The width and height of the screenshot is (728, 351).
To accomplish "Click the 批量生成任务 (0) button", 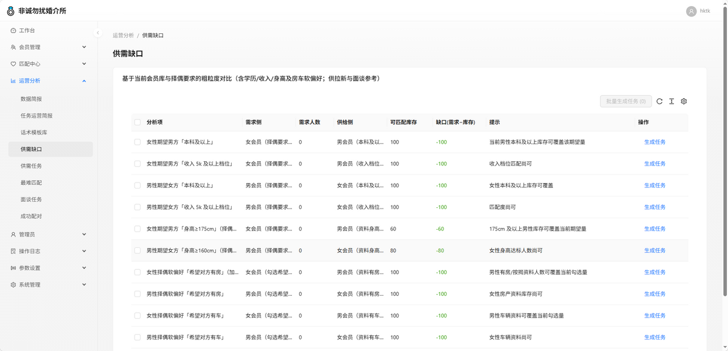I will tap(626, 101).
